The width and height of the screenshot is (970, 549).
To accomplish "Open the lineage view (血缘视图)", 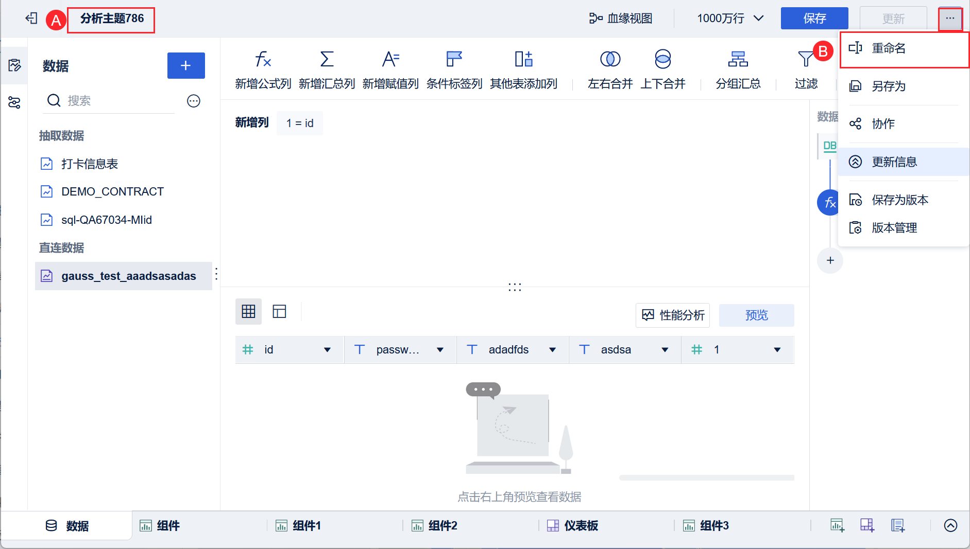I will tap(621, 19).
